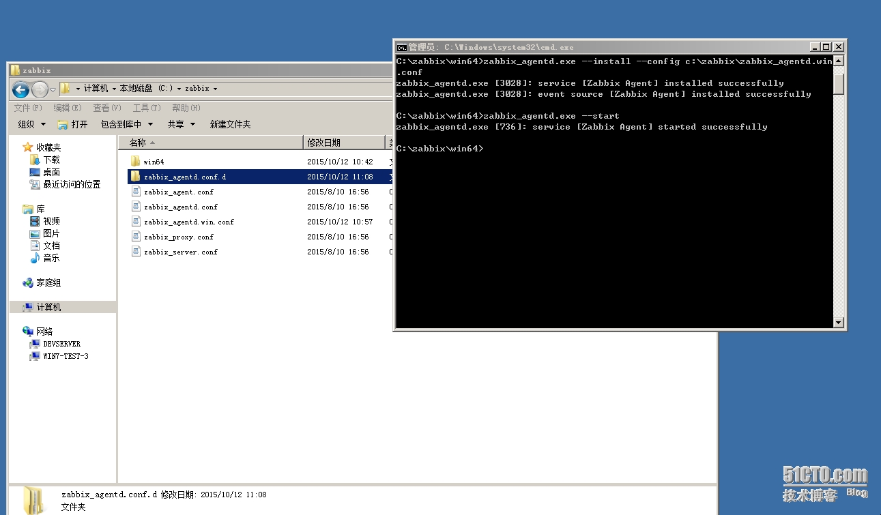
Task: Click the zabbix_agentd.win.conf file name
Action: pos(189,222)
